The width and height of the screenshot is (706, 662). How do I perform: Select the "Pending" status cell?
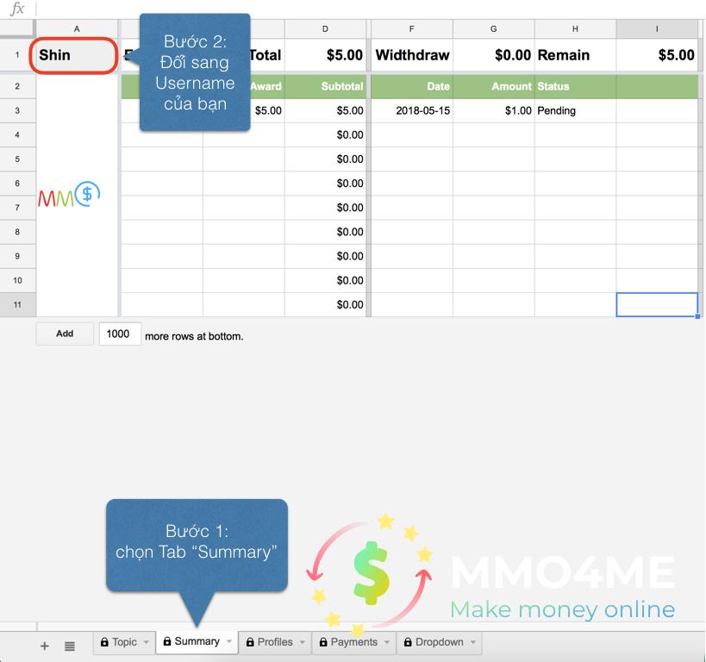click(x=575, y=111)
